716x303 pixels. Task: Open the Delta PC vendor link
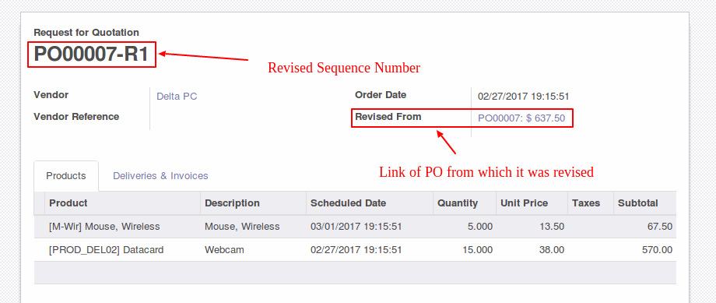tap(177, 97)
